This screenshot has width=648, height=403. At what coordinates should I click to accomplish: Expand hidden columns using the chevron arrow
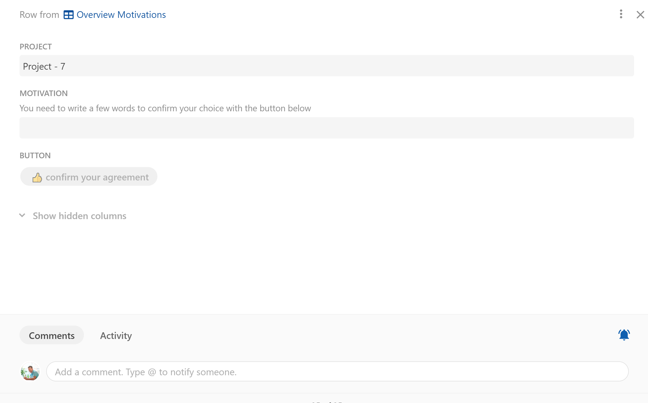coord(22,215)
